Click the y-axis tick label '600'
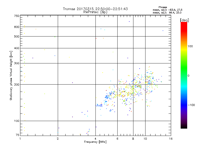The width and height of the screenshot is (201, 151). click(x=17, y=27)
